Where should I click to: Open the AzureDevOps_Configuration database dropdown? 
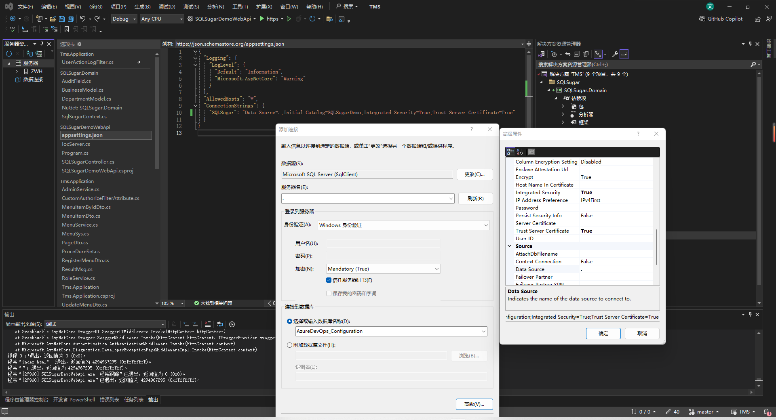click(483, 331)
